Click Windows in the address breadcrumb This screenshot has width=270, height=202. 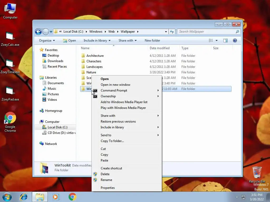pos(96,32)
